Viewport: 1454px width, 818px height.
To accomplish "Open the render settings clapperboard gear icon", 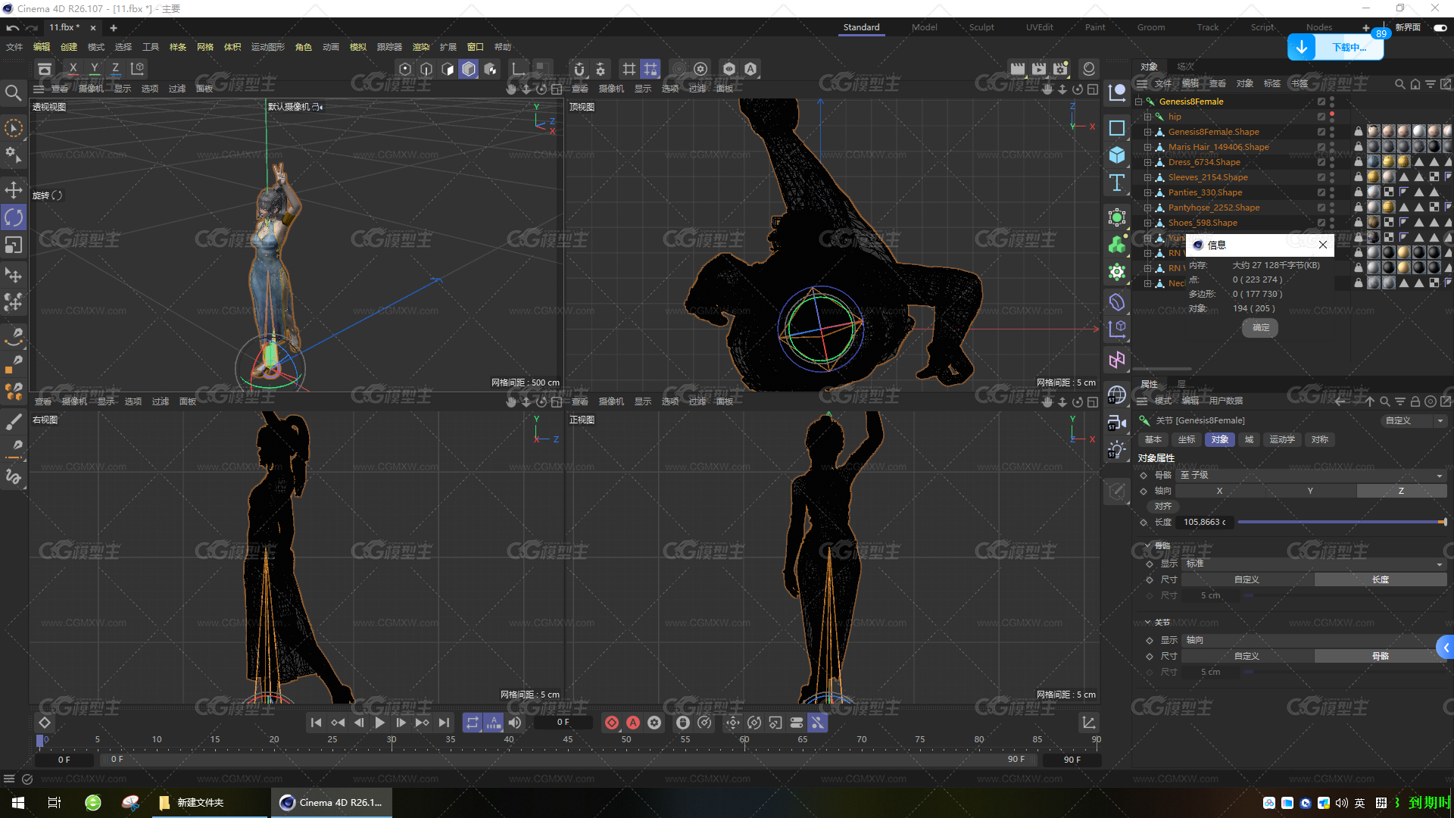I will tap(1060, 69).
